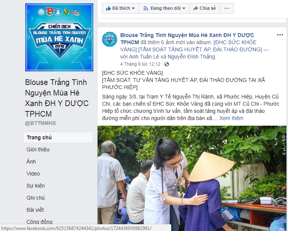Expand the Đã thích dropdown arrow
The width and height of the screenshot is (288, 231).
click(133, 8)
